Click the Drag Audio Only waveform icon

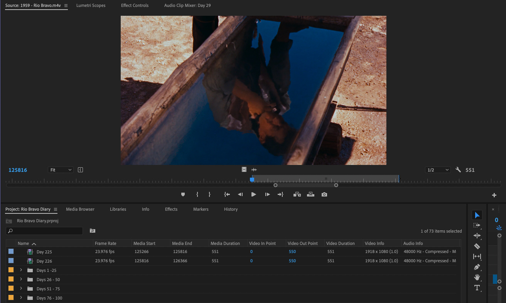pos(254,170)
